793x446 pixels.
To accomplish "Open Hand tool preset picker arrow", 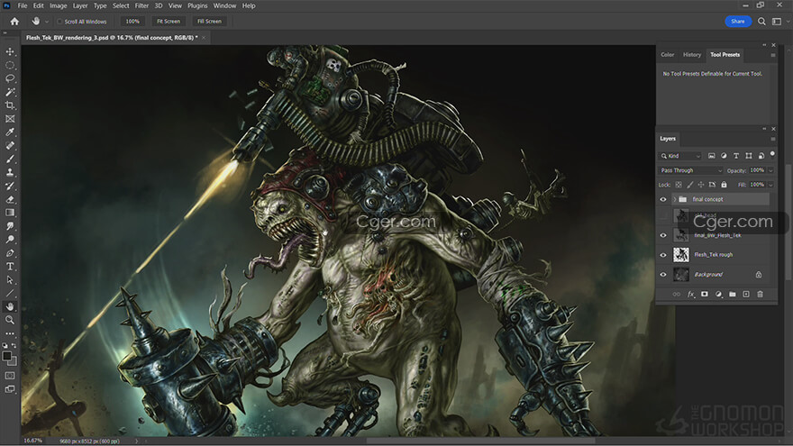I will click(47, 22).
